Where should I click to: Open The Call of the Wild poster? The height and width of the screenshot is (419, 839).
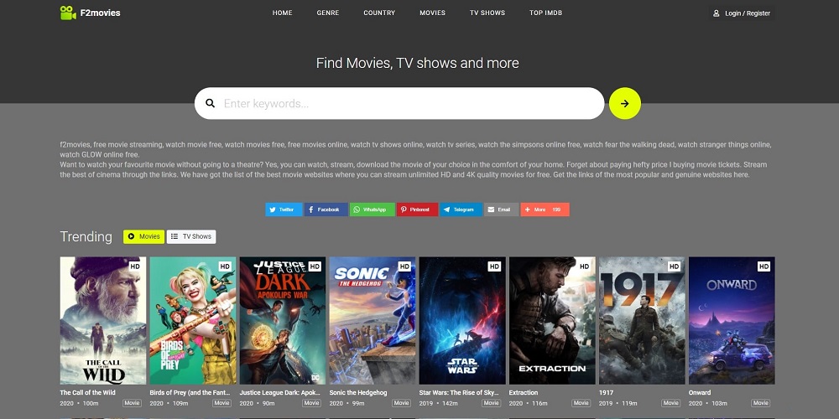click(x=102, y=320)
